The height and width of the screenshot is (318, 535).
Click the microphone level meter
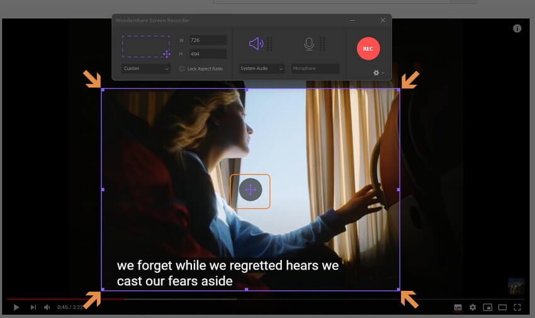click(322, 44)
